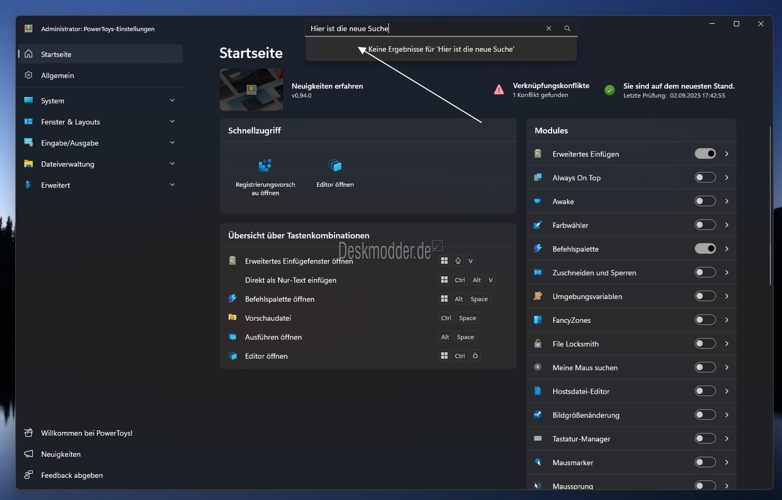
Task: Click the Farbwähler pipette icon
Action: tap(538, 225)
